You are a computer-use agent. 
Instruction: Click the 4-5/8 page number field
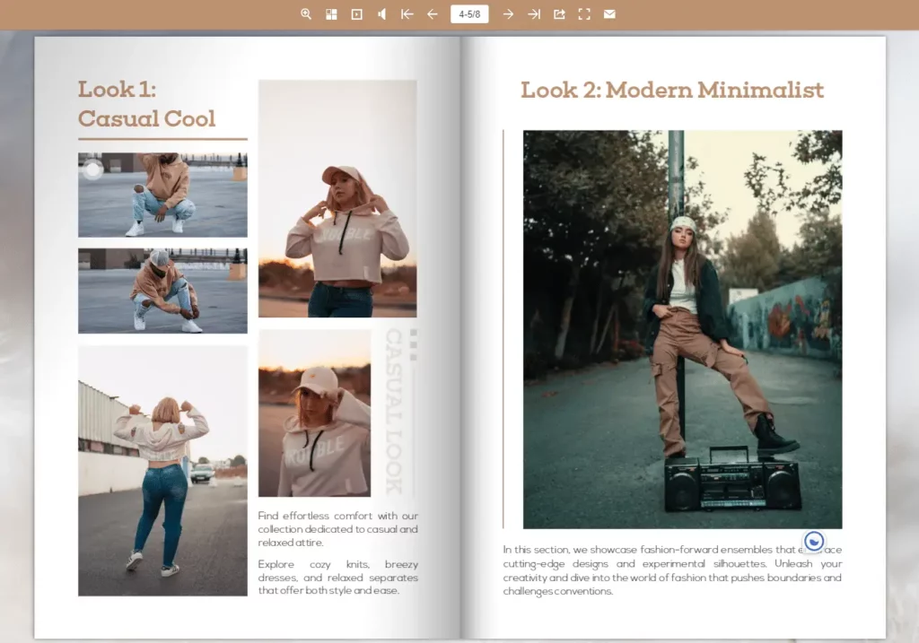point(469,14)
